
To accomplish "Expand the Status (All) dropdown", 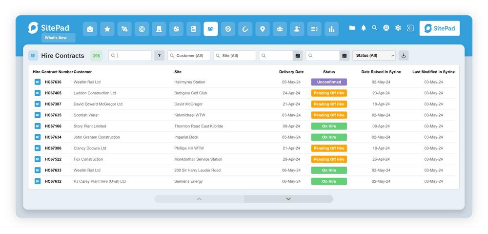I will click(373, 56).
